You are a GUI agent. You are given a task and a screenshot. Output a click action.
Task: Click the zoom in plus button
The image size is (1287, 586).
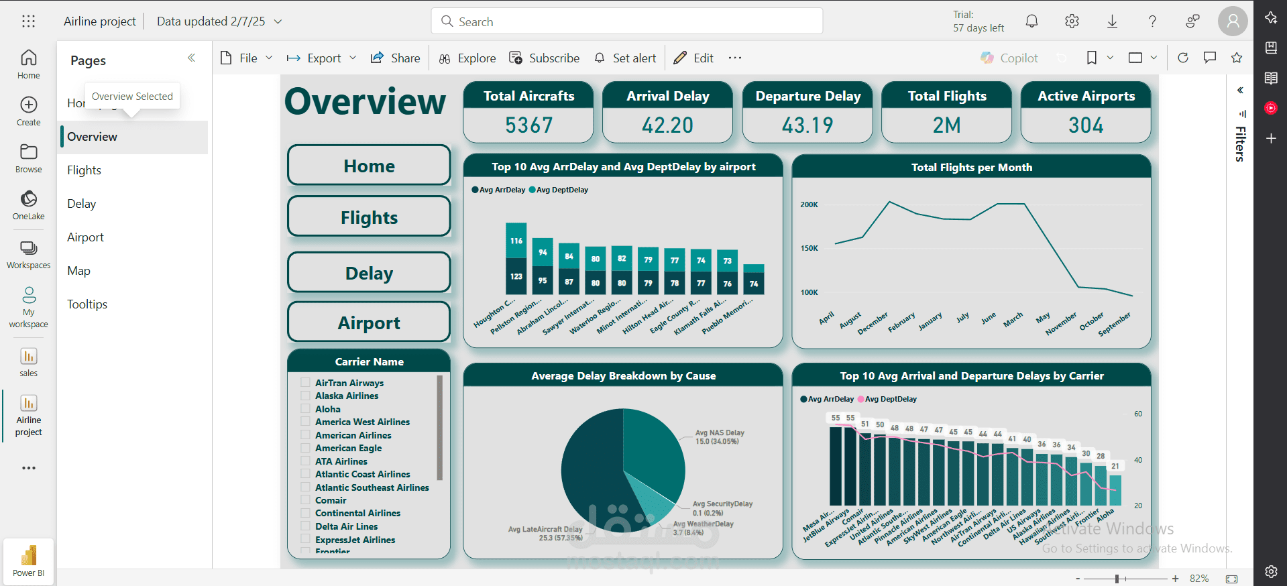pyautogui.click(x=1175, y=579)
